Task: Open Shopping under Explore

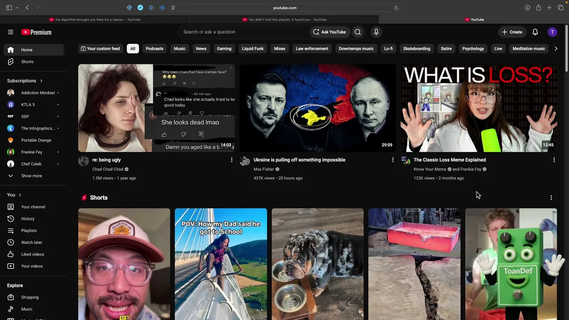Action: pos(34,297)
